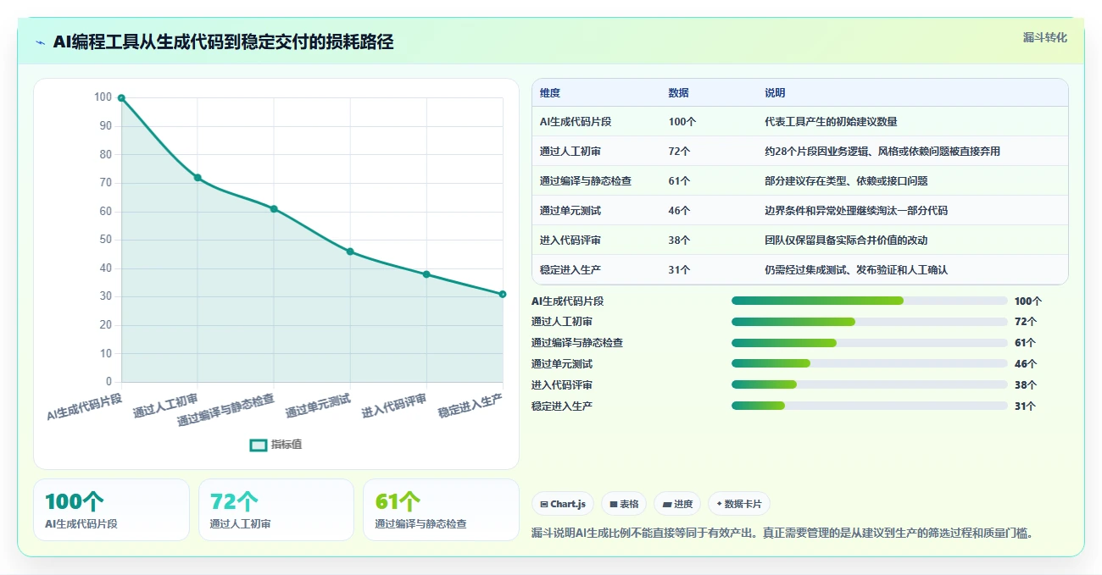Click the 61个 value in table

pyautogui.click(x=679, y=181)
